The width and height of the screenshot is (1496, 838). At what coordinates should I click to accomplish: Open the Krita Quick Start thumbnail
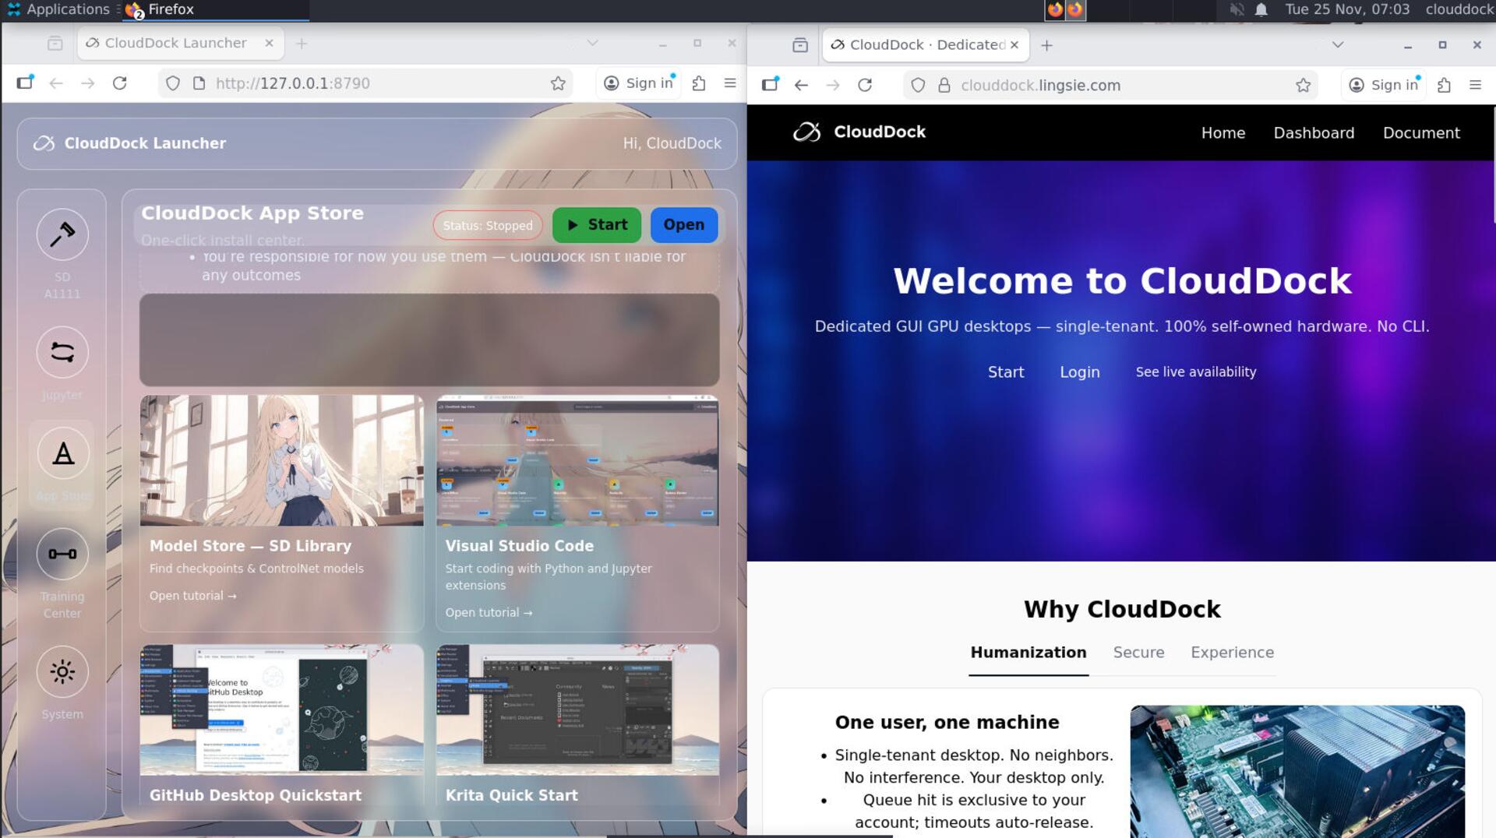point(577,709)
